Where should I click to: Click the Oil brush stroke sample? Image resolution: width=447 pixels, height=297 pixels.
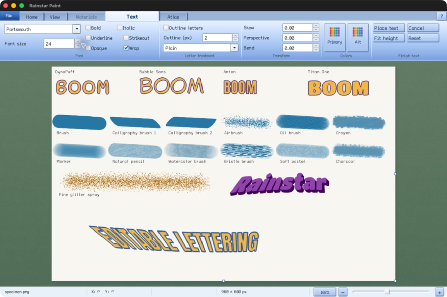[303, 122]
